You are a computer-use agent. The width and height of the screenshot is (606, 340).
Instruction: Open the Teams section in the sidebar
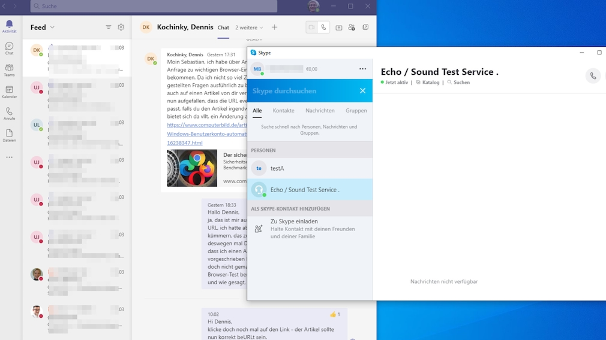tap(9, 70)
